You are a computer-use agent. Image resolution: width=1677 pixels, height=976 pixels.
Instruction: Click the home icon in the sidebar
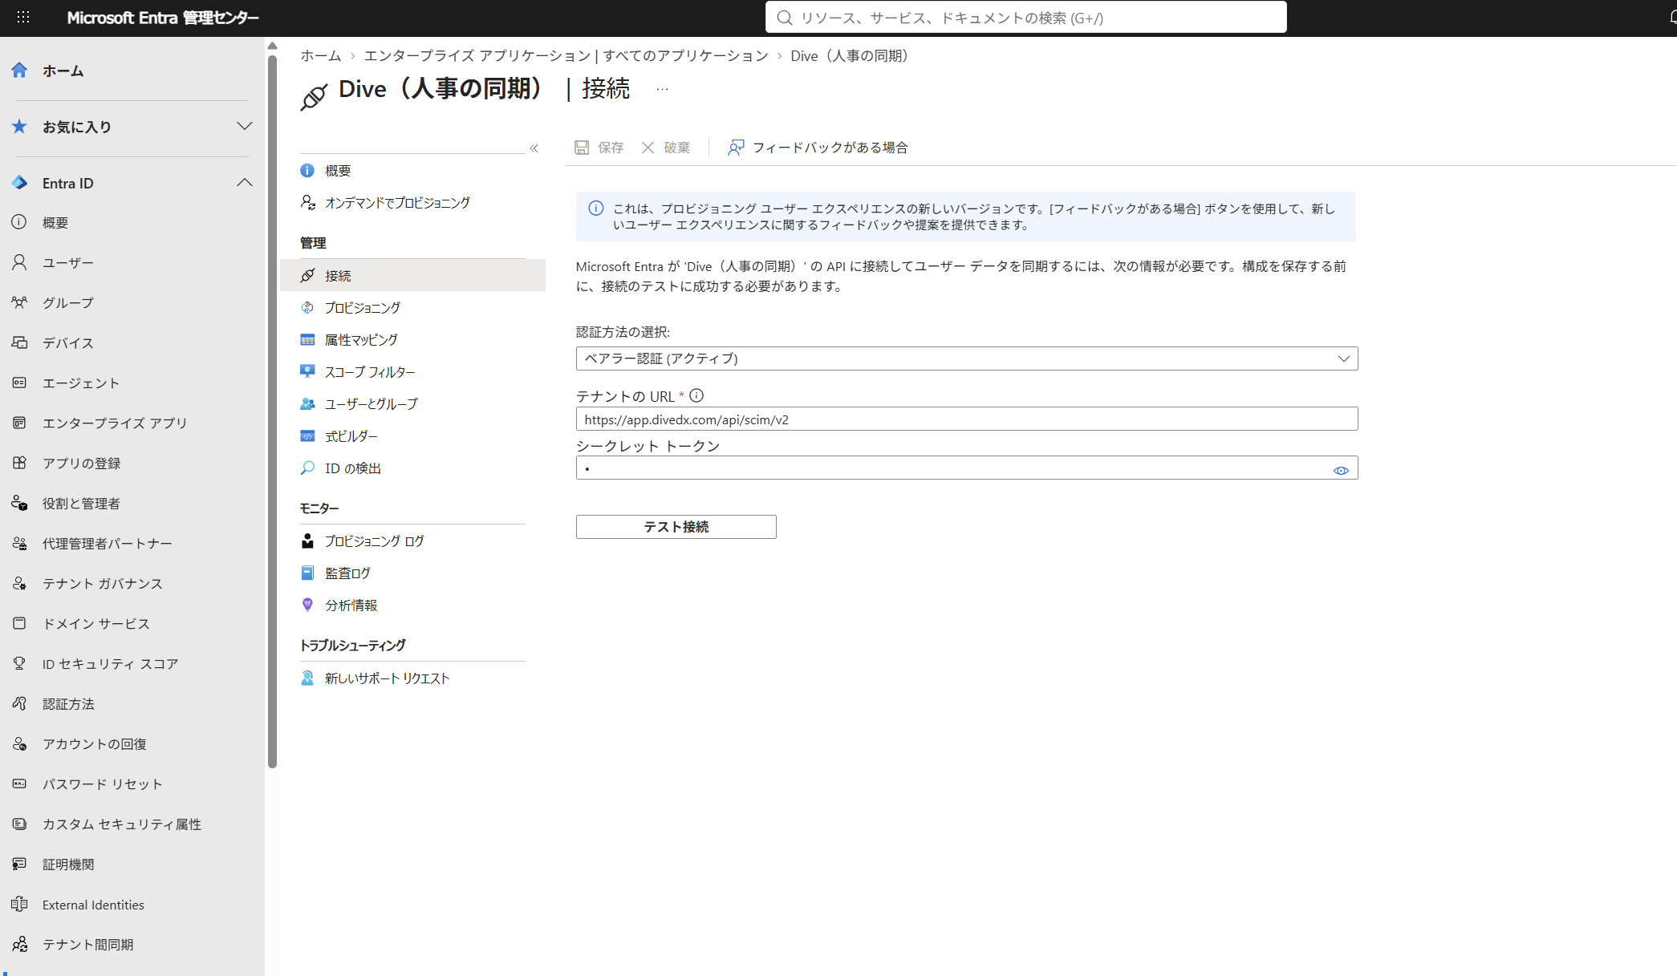tap(20, 71)
